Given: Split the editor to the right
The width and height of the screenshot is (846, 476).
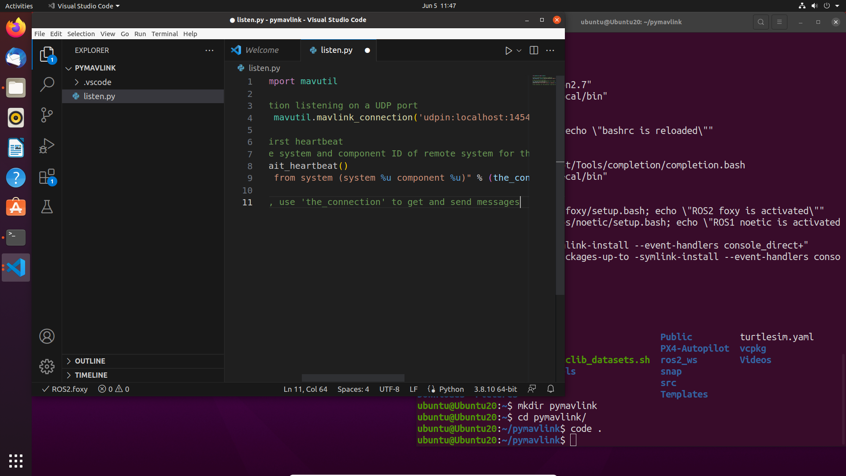Looking at the screenshot, I should pyautogui.click(x=534, y=51).
